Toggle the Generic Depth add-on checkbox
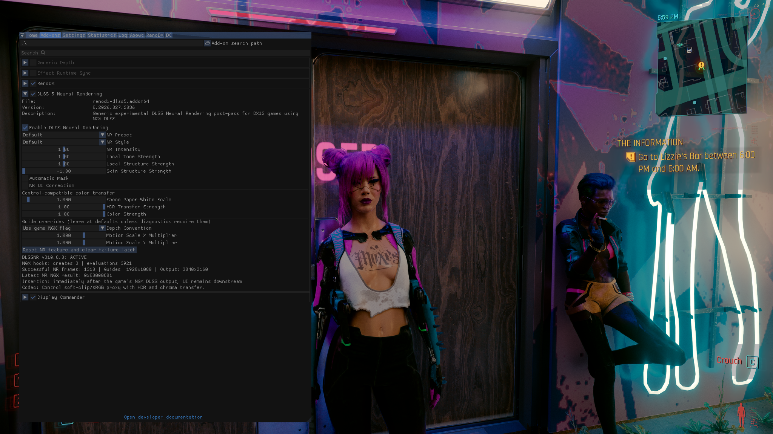 pos(33,63)
